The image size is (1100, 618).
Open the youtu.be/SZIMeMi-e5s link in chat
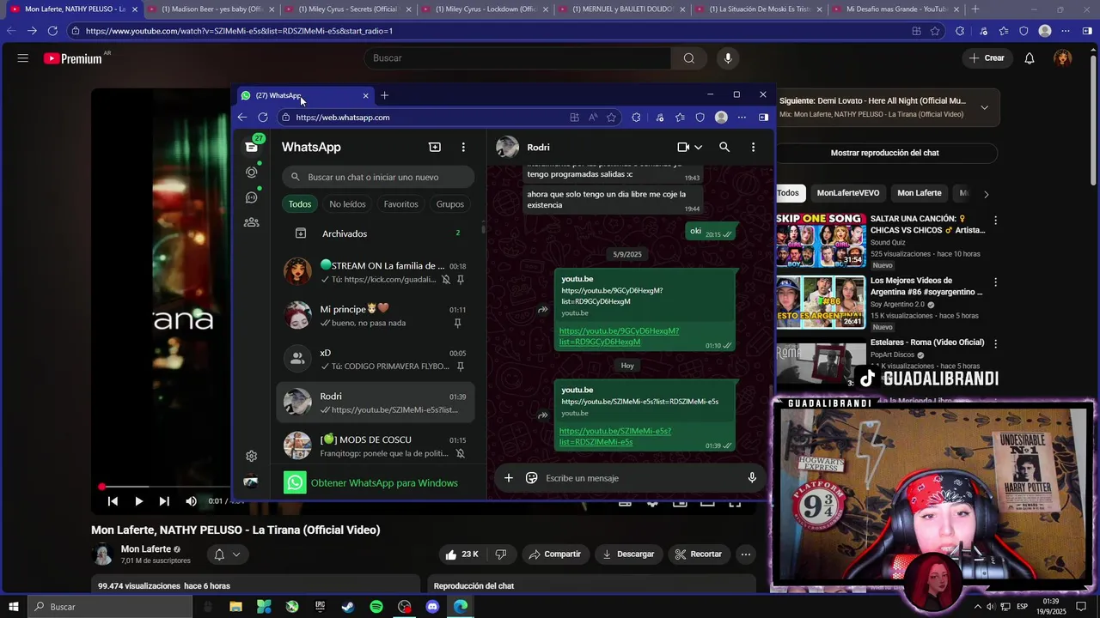[615, 436]
